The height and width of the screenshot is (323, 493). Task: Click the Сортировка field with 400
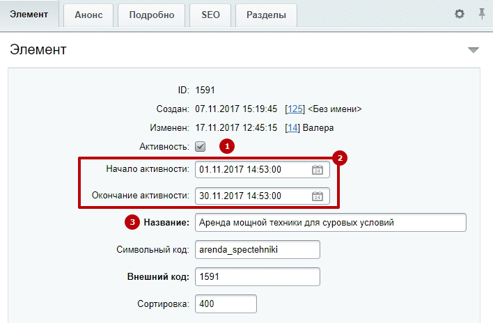click(x=226, y=304)
